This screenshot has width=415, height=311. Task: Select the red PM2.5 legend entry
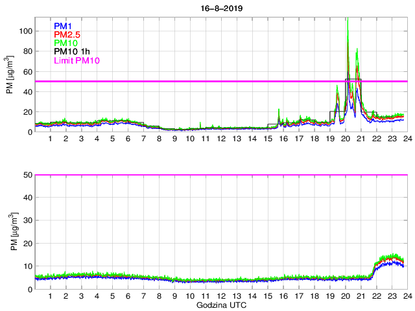pyautogui.click(x=67, y=35)
